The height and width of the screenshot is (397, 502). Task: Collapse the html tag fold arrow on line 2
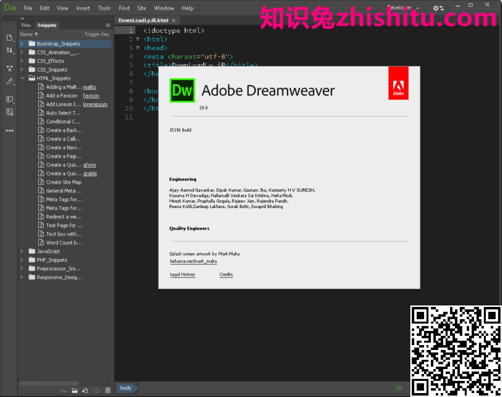(138, 39)
